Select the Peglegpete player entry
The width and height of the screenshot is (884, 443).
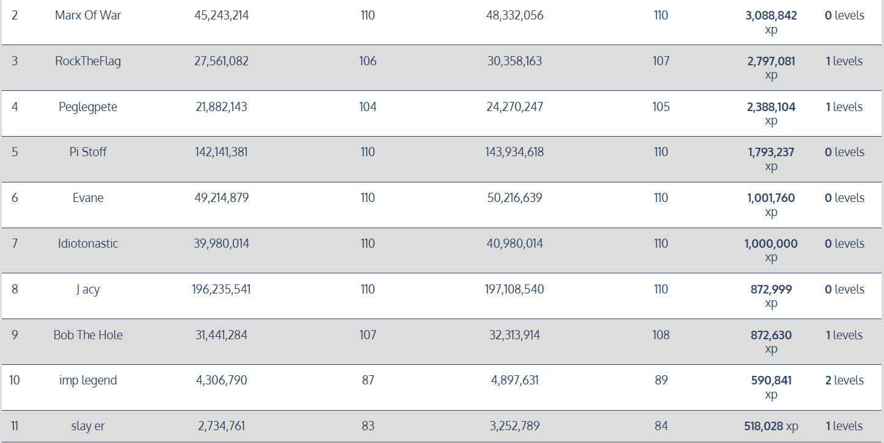tap(88, 107)
